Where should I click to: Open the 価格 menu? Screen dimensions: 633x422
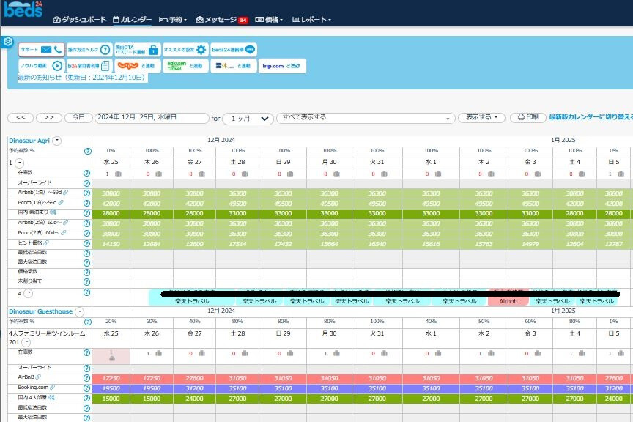pyautogui.click(x=269, y=19)
